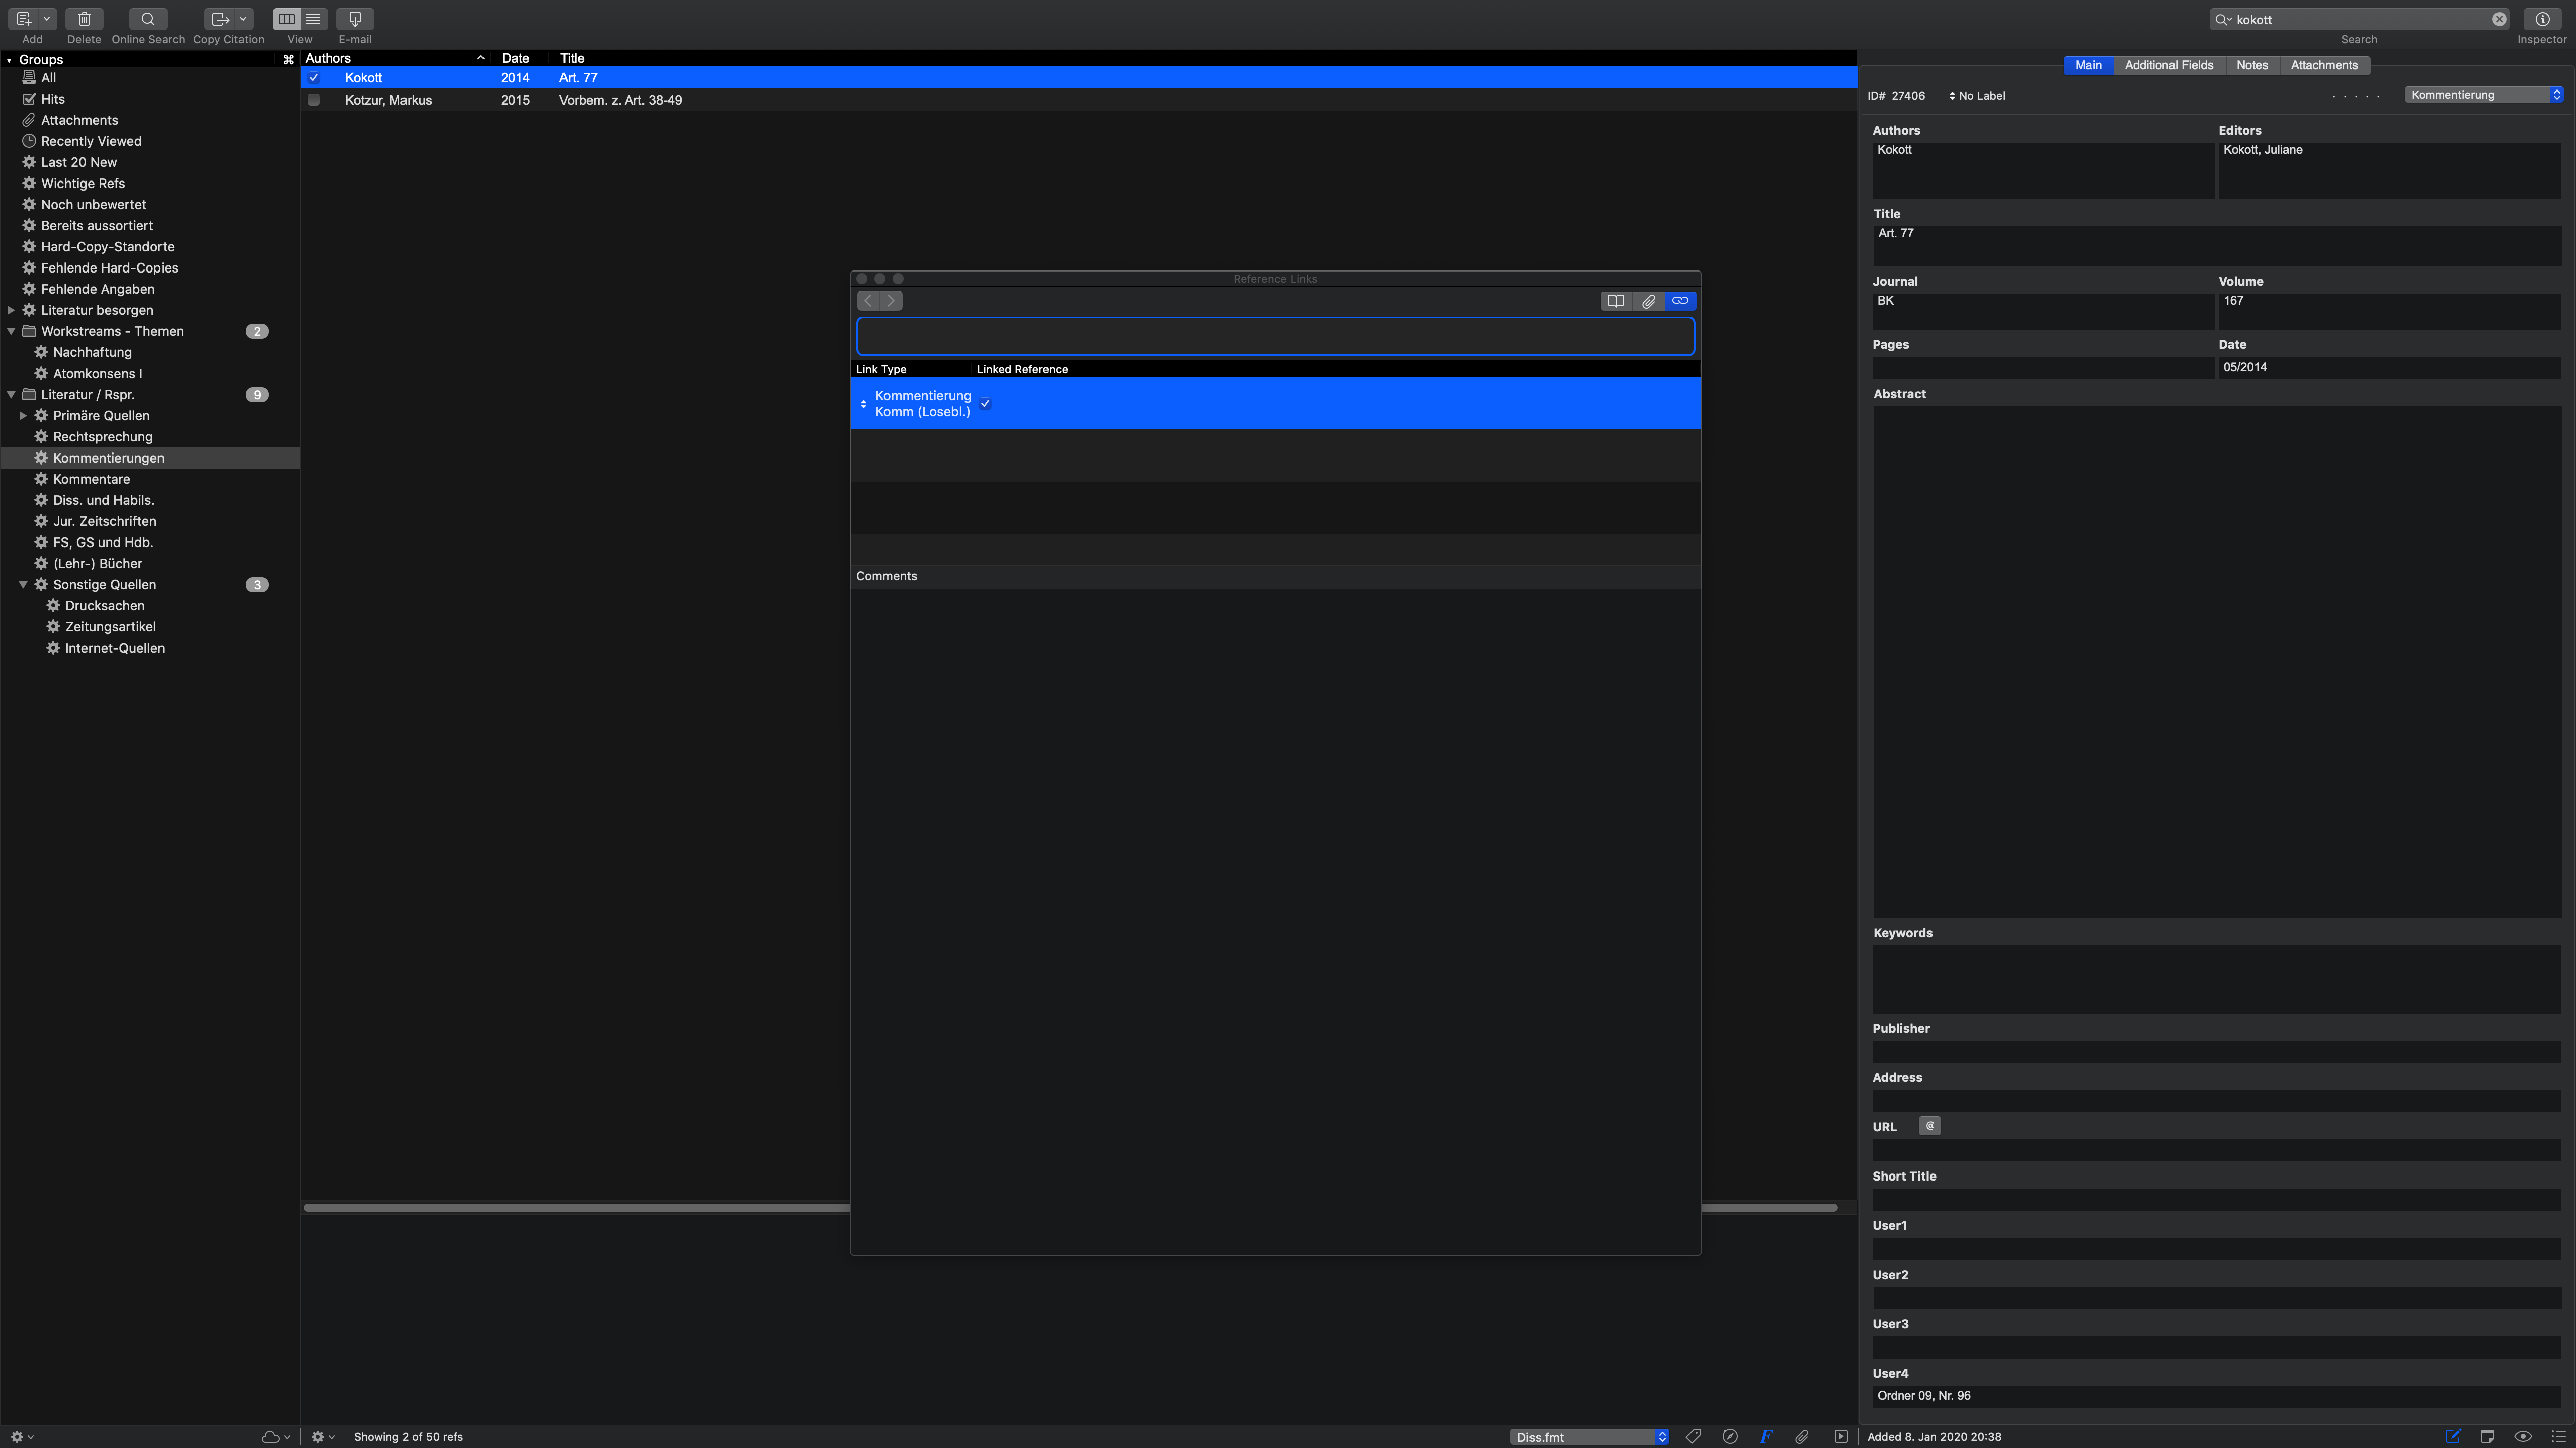
Task: Clear the kokott search field
Action: point(2499,19)
